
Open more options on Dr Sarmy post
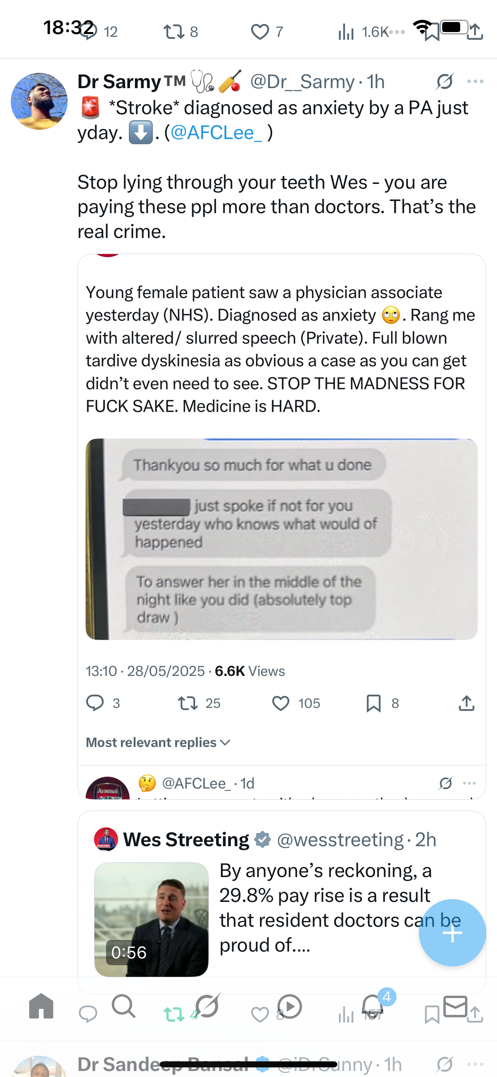[475, 81]
